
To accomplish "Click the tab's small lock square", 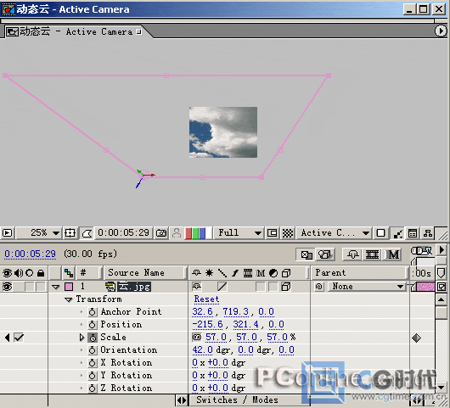I will [x=138, y=31].
